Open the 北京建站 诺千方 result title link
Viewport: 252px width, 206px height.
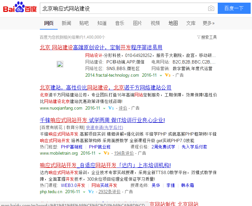point(105,88)
